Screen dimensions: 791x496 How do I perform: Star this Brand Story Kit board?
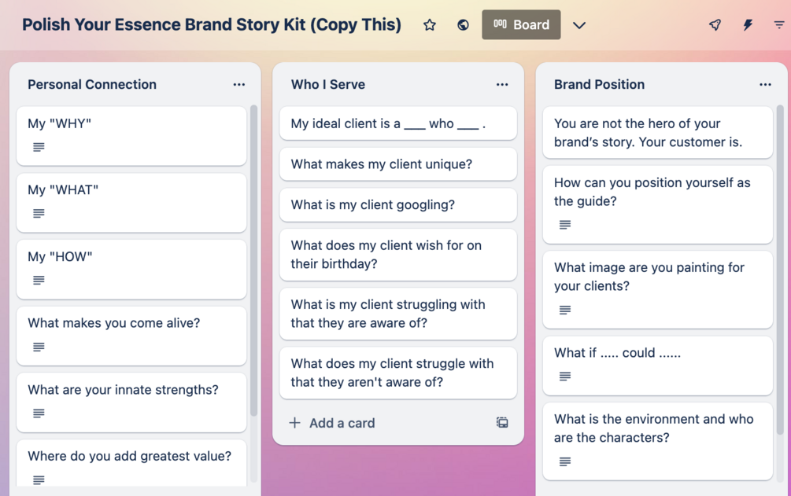(430, 25)
